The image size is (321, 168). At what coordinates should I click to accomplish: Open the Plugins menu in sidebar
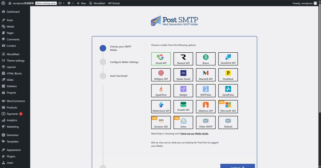point(11,156)
